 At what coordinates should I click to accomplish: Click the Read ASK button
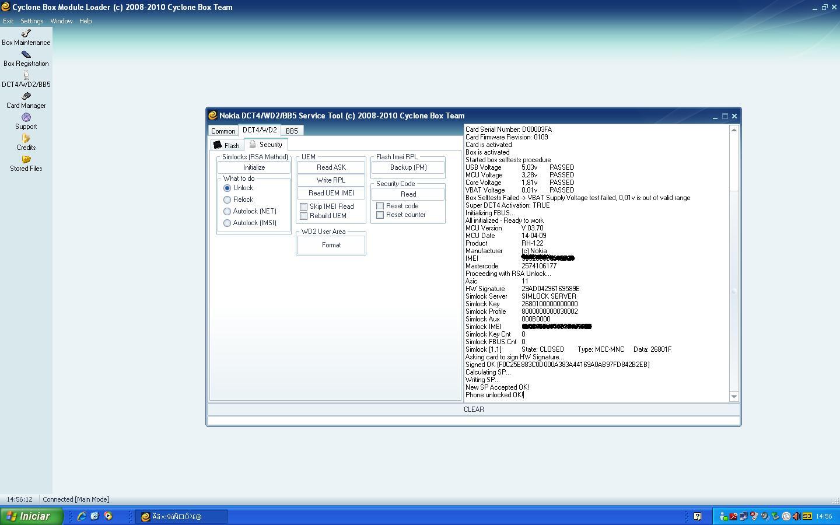pos(331,167)
